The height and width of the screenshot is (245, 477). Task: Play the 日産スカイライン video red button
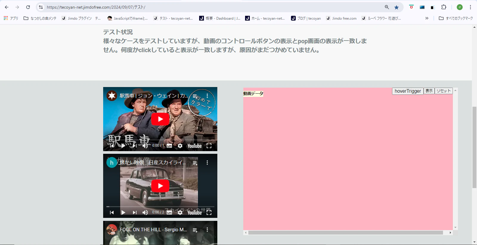coord(160,186)
